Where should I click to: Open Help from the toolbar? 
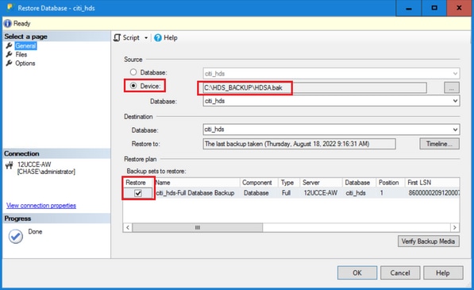tap(166, 38)
